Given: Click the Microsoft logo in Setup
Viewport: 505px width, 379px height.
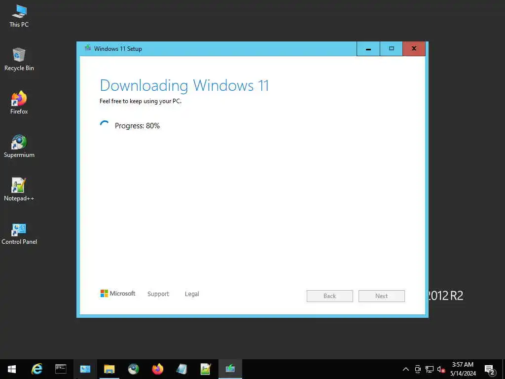Looking at the screenshot, I should pyautogui.click(x=118, y=293).
